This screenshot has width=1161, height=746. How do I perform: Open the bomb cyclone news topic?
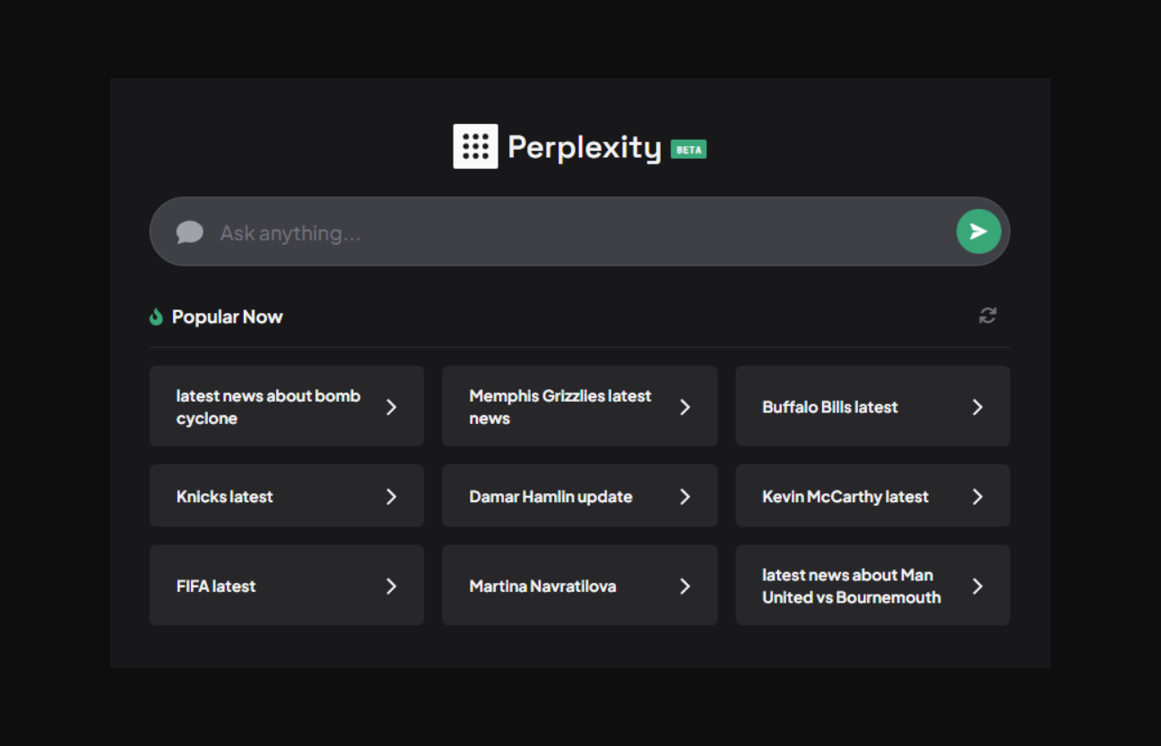(286, 406)
